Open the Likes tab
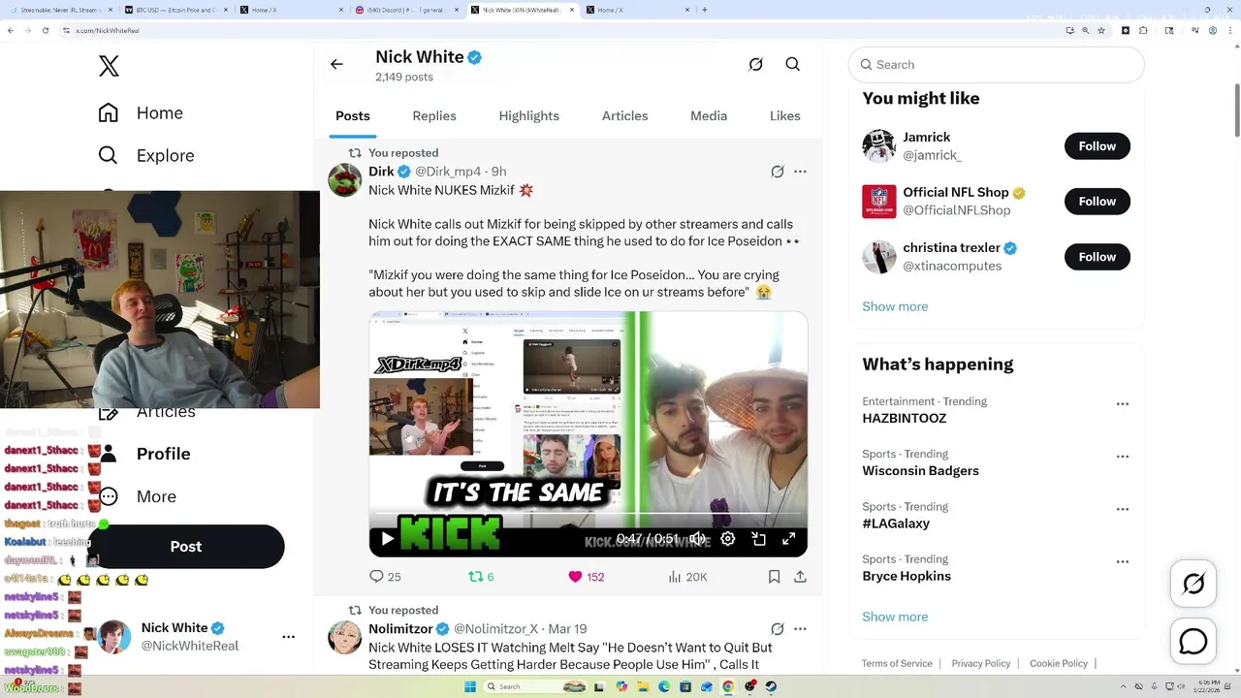The image size is (1241, 698). click(x=785, y=115)
